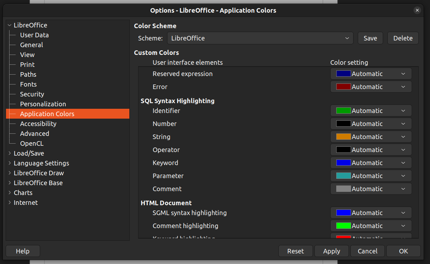Click the 'Number' row label
Screen dimensions: 430x264
(165, 124)
